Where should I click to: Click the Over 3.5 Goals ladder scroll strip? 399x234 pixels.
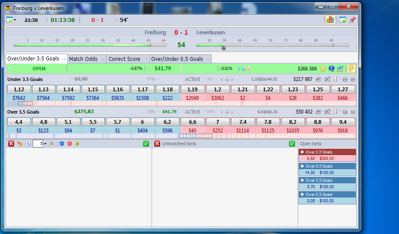coord(181,136)
